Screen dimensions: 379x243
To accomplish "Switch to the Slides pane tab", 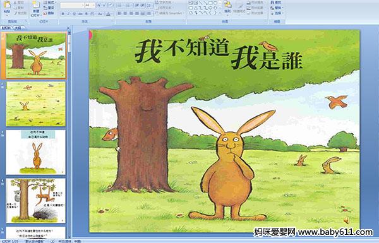I will point(6,28).
